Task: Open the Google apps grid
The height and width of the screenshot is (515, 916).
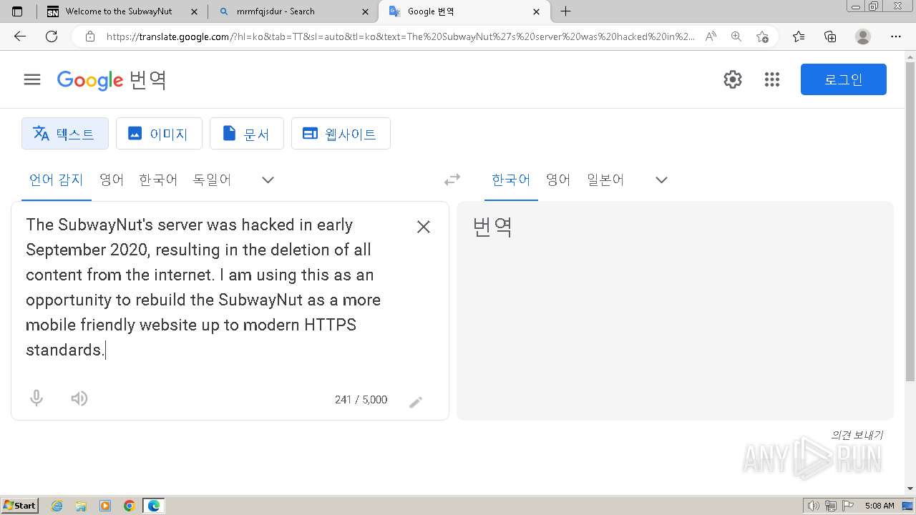Action: tap(771, 79)
